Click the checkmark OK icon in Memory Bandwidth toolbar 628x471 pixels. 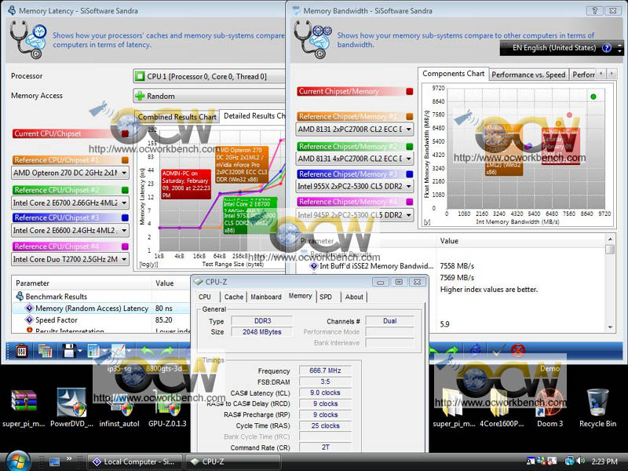click(x=498, y=351)
